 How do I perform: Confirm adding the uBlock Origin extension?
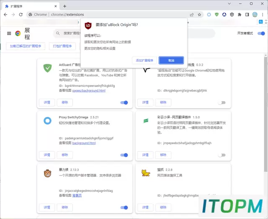pos(144,60)
